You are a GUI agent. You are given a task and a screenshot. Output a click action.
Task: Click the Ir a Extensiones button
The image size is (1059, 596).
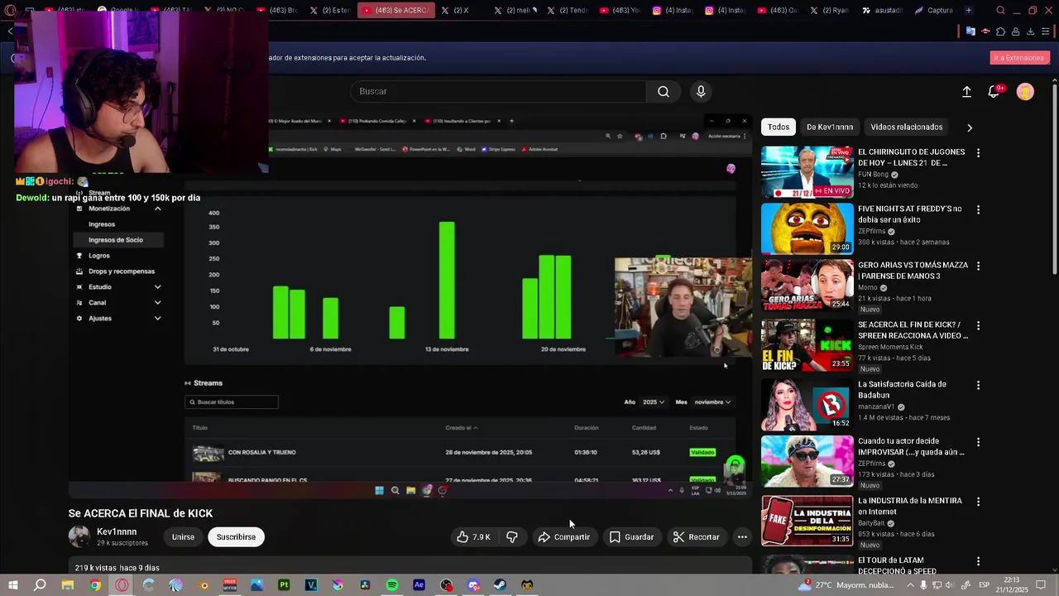1019,58
